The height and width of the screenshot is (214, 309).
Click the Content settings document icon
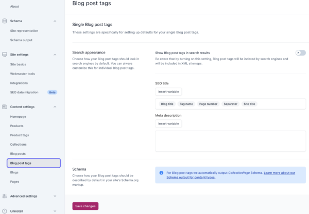coord(5,106)
